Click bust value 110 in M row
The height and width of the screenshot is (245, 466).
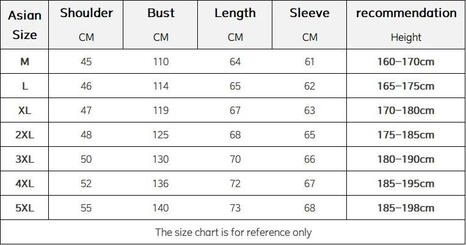pos(161,62)
